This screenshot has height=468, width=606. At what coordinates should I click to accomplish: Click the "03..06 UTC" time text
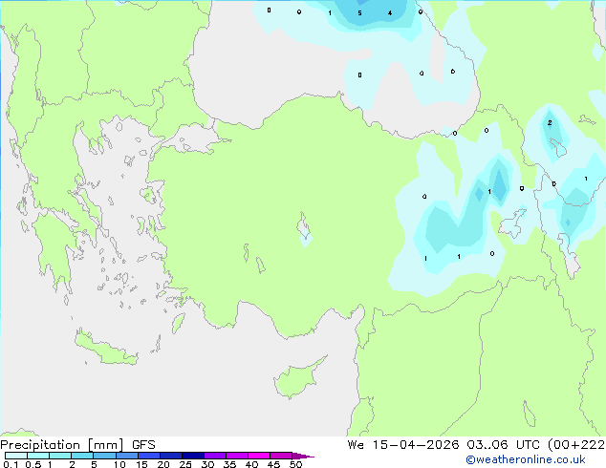tap(503, 445)
